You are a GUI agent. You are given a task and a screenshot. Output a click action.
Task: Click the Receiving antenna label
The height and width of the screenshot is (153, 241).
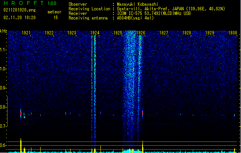(x=88, y=18)
